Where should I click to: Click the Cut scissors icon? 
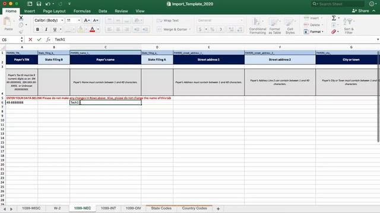point(21,18)
